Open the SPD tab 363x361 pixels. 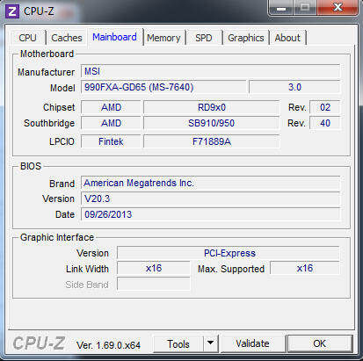pyautogui.click(x=204, y=38)
